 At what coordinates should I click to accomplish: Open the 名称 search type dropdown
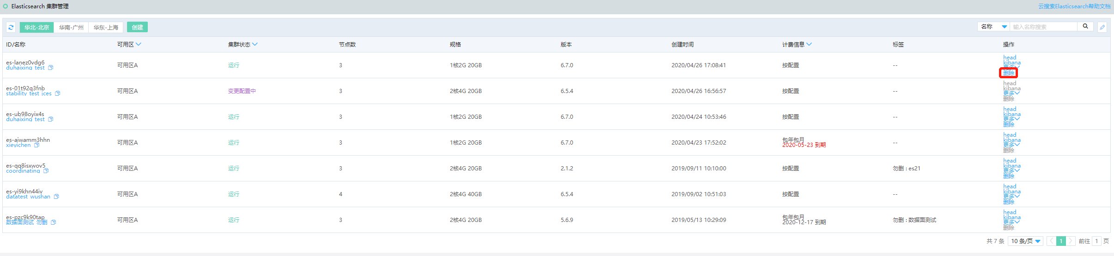994,27
